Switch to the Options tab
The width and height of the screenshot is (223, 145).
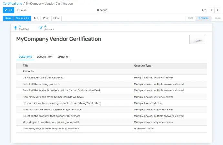pos(63,57)
